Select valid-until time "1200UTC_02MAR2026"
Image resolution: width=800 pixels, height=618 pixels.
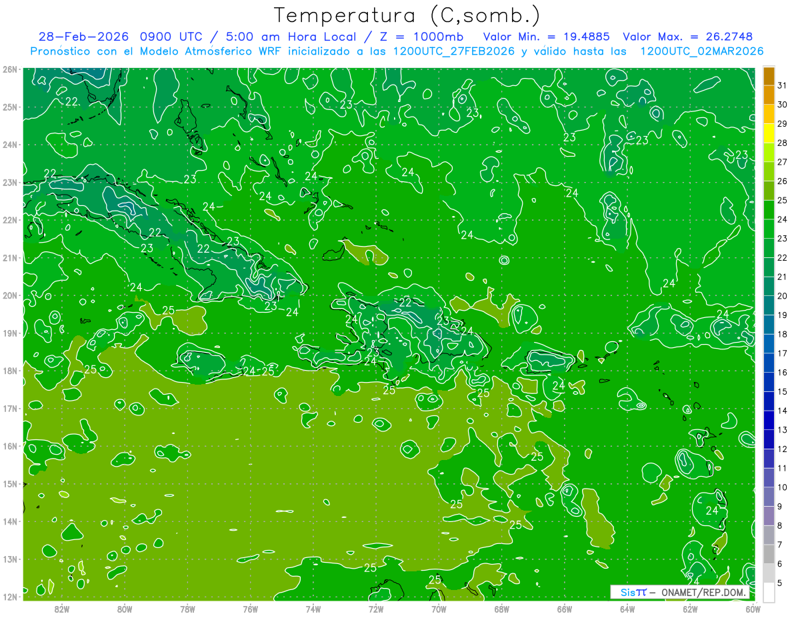701,51
